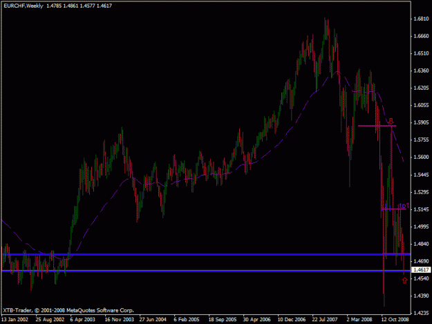Click the 1.4995 price axis label
The image size is (432, 324).
coord(421,227)
